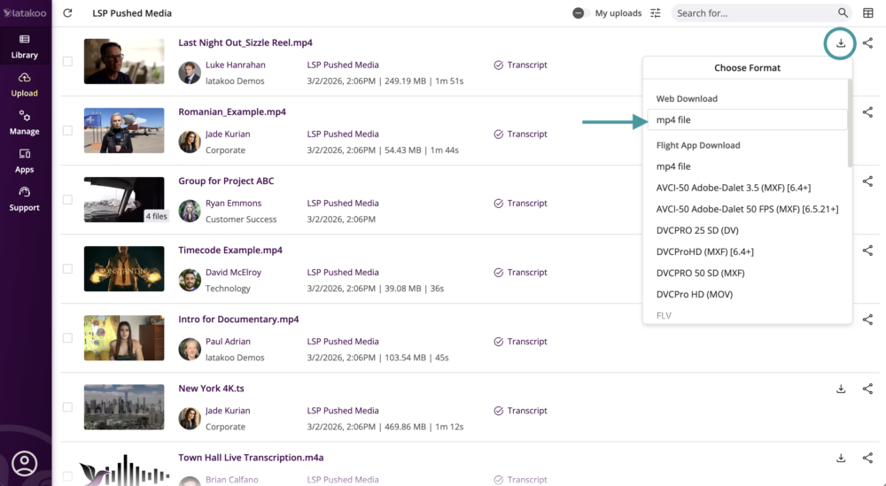Select the Timecode Example.mp4 checkbox

(x=67, y=268)
